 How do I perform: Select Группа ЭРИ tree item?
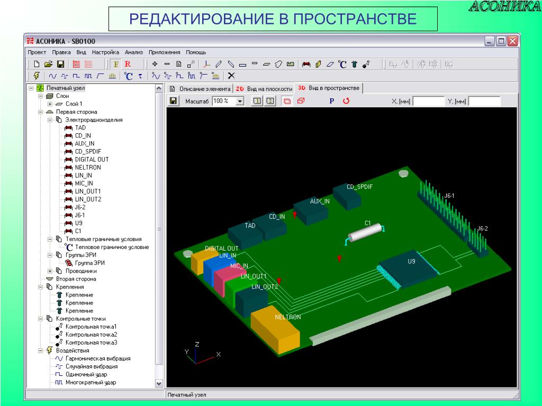90,263
